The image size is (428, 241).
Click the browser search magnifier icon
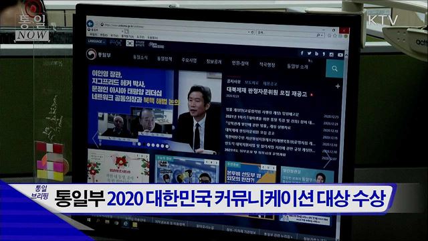coord(318,35)
